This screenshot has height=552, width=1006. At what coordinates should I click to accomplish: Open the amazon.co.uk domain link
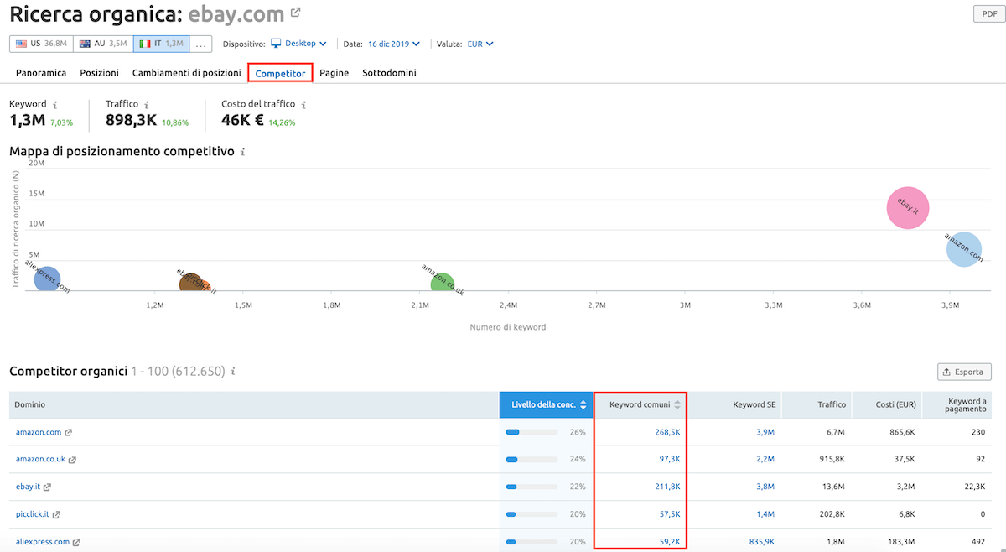pyautogui.click(x=39, y=459)
